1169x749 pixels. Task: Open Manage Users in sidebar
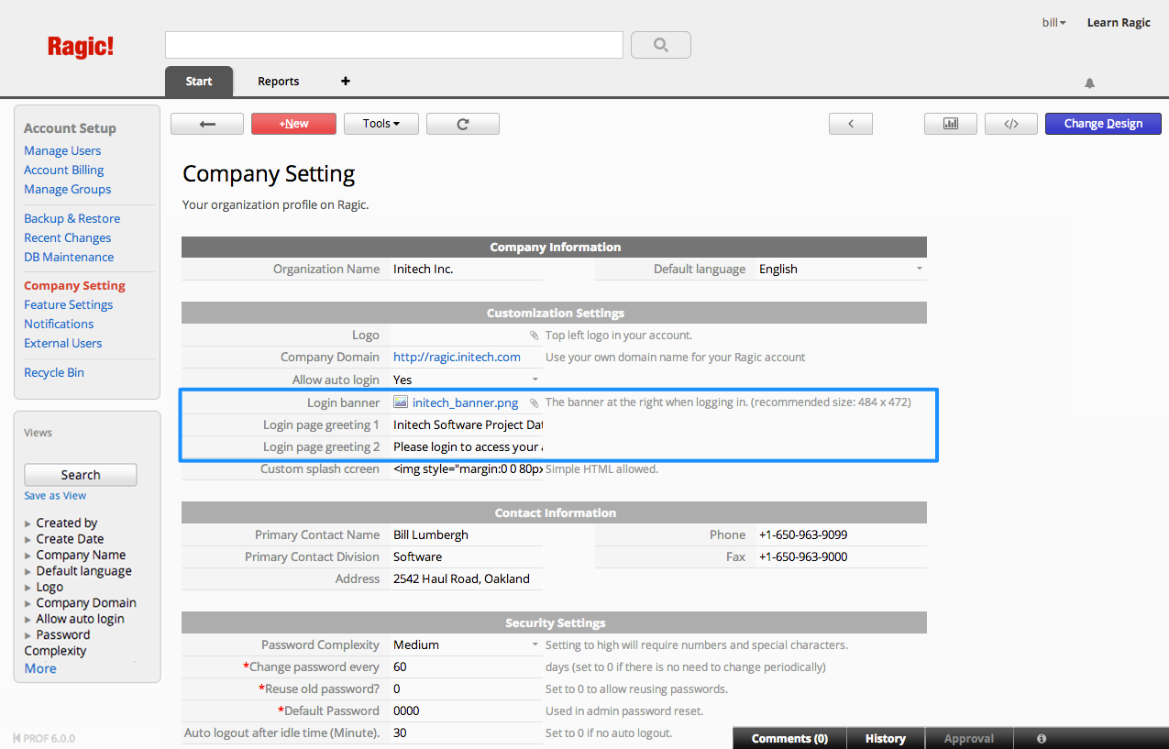tap(62, 151)
